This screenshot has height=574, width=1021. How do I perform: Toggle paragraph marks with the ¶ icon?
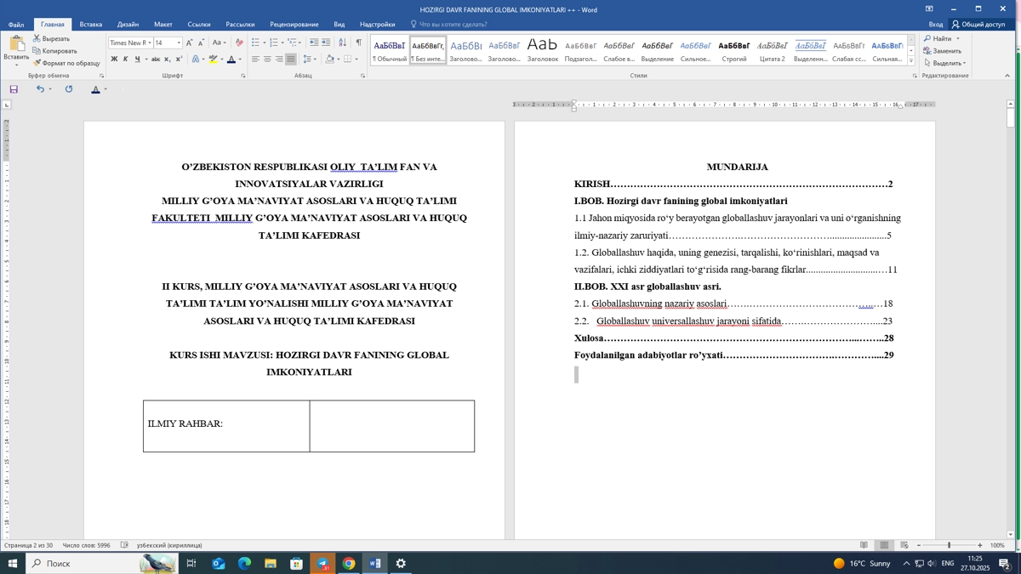(359, 42)
